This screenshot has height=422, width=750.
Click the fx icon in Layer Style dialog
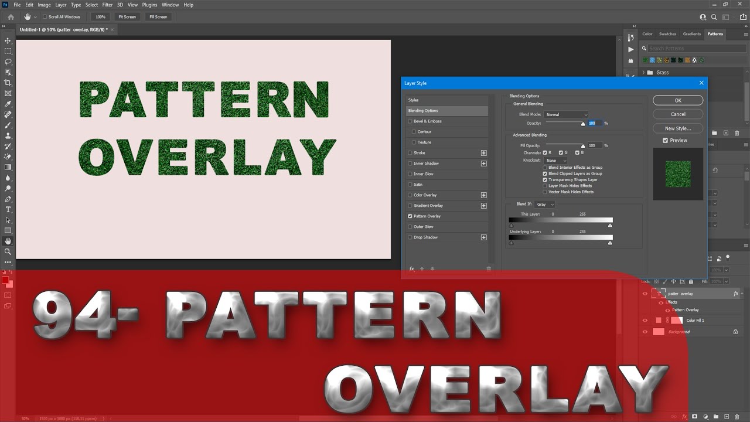pos(412,268)
